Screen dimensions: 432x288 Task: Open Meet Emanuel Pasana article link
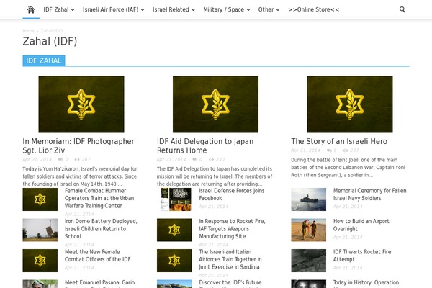tap(100, 282)
